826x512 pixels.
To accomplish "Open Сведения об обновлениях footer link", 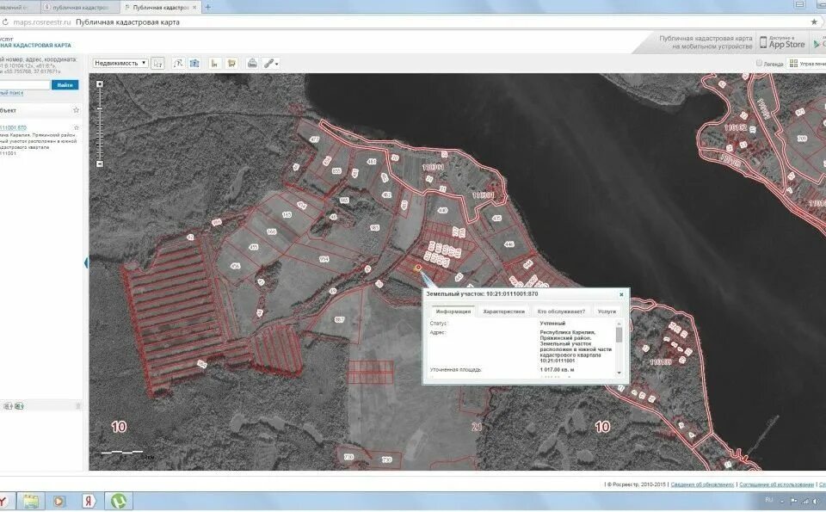I will coord(702,484).
